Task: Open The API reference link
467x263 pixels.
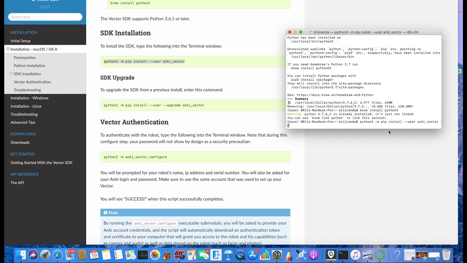Action: click(17, 183)
